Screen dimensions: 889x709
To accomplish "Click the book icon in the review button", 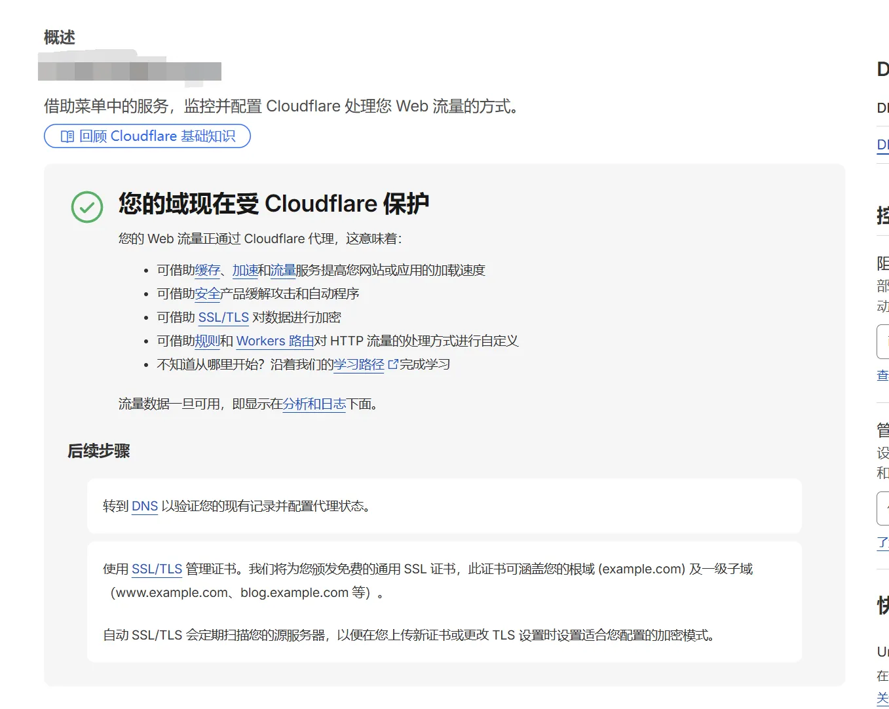I will (x=67, y=136).
